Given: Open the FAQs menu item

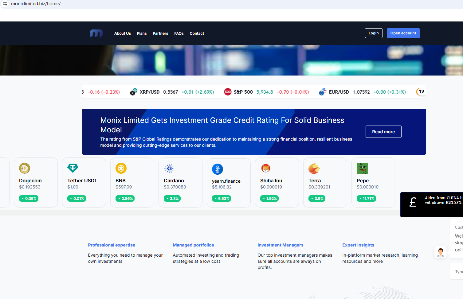Looking at the screenshot, I should pyautogui.click(x=179, y=33).
